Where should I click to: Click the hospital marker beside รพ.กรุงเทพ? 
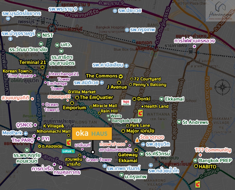(127, 30)
